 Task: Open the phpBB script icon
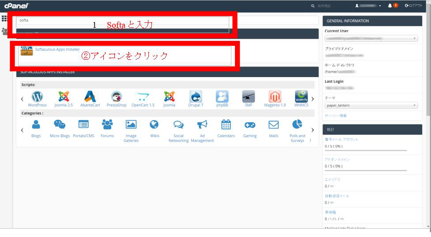[x=222, y=96]
